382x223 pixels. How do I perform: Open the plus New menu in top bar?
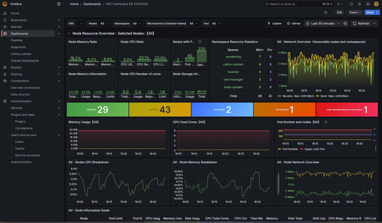click(340, 4)
